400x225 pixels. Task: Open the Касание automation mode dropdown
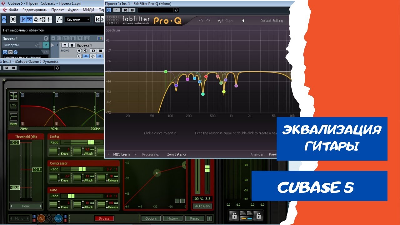tap(77, 19)
